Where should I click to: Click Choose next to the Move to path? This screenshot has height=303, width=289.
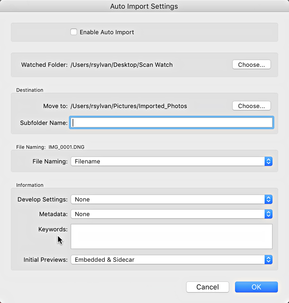(251, 106)
